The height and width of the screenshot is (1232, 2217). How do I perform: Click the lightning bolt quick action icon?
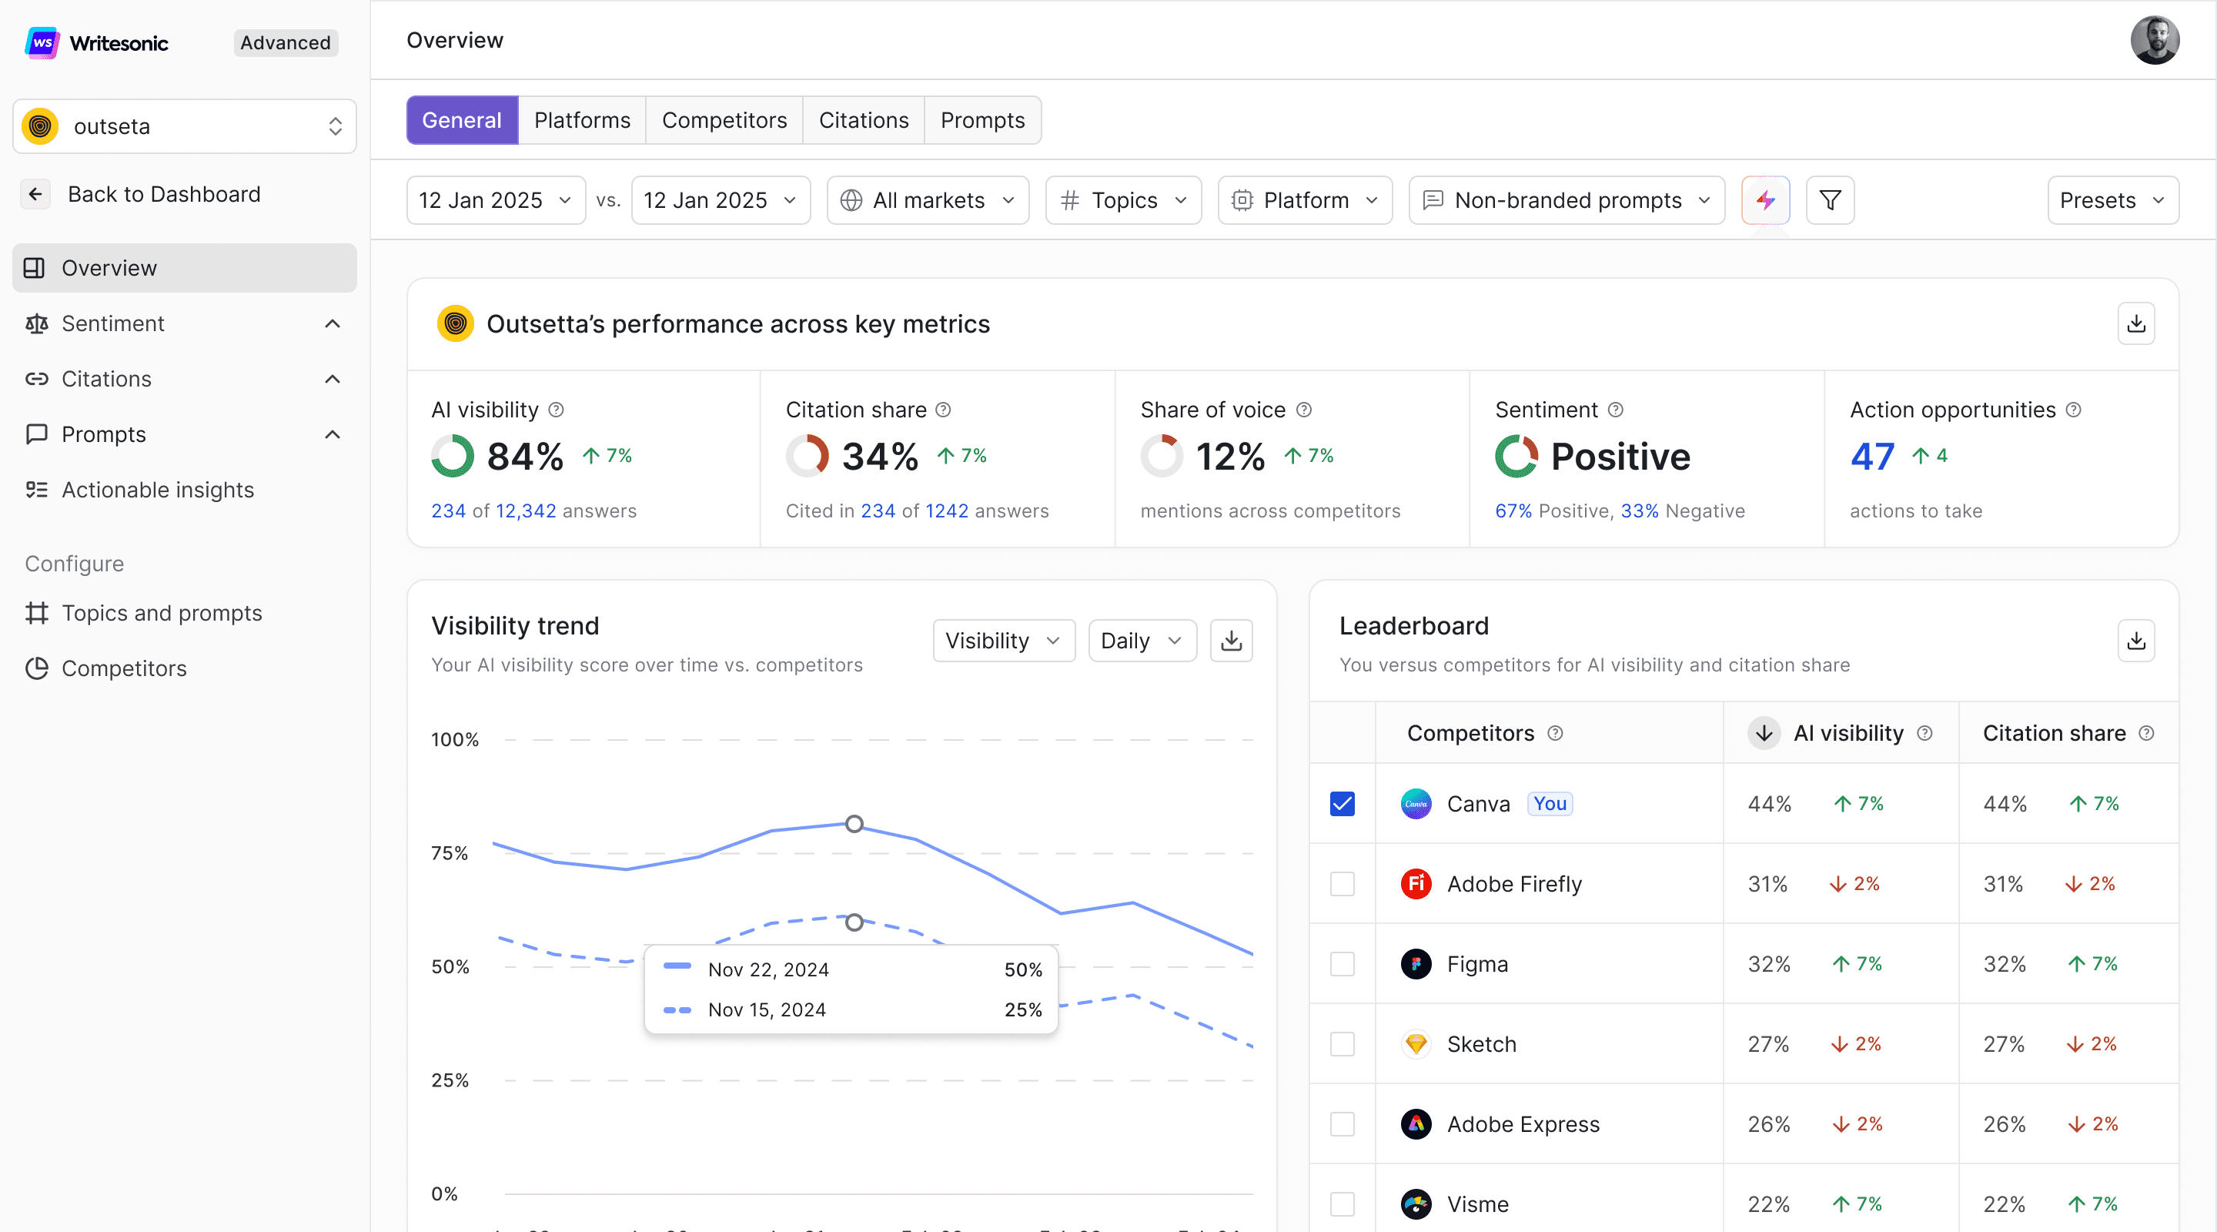[x=1765, y=201]
